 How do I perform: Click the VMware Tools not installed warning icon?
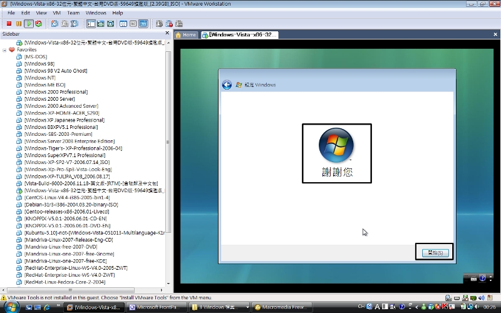(4, 298)
